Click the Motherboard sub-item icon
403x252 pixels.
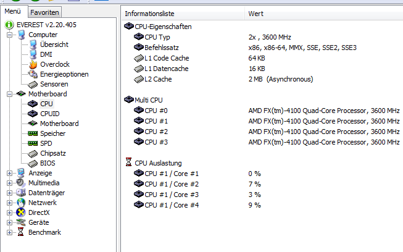click(33, 124)
